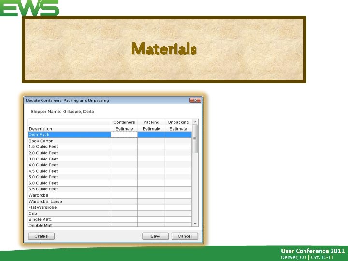This screenshot has height=261, width=348.
Task: Select the Single Matt. row
Action: point(110,219)
